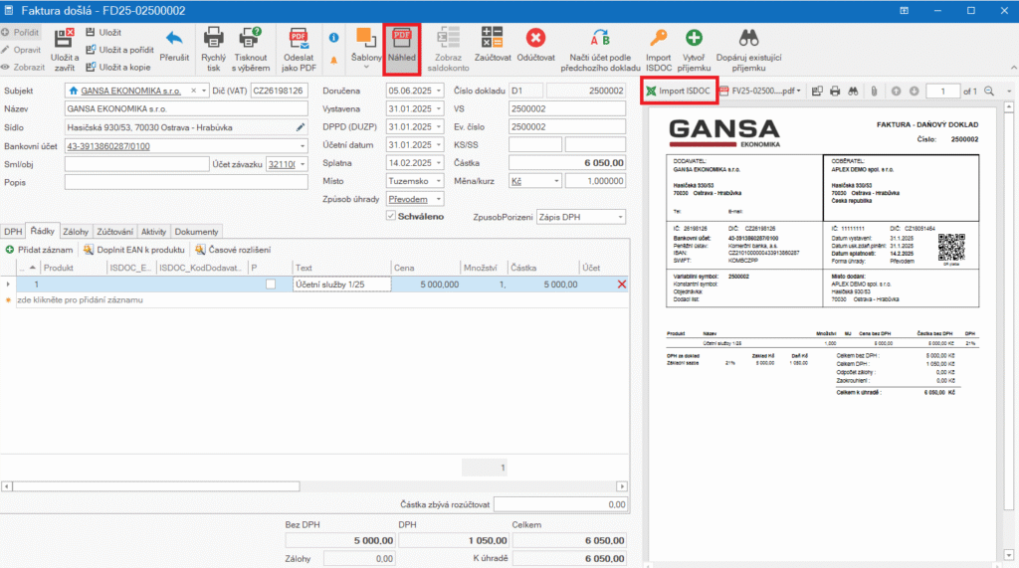Click the Částka field 6 050,00
Image resolution: width=1019 pixels, height=568 pixels.
(566, 163)
